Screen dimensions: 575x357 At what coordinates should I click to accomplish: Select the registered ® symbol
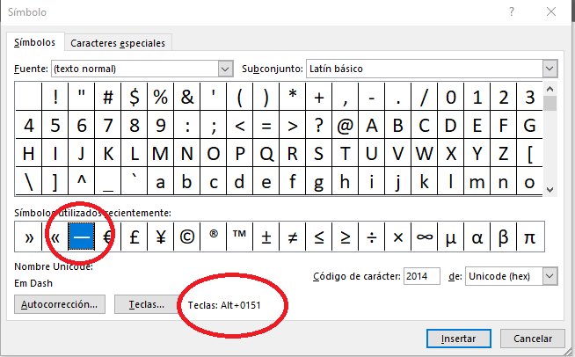coord(213,237)
